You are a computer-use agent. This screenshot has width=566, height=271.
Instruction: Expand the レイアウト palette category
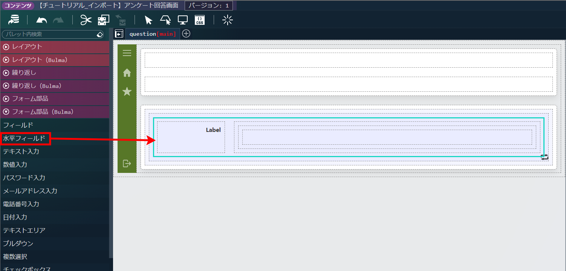pyautogui.click(x=55, y=47)
